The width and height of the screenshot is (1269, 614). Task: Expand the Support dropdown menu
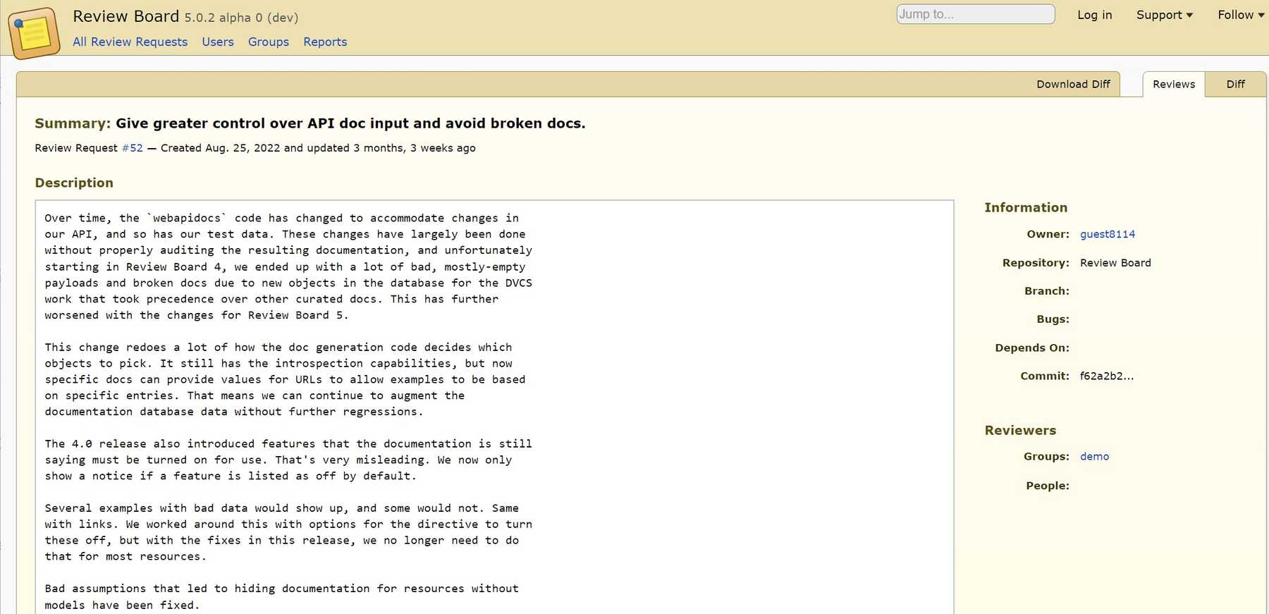tap(1164, 15)
